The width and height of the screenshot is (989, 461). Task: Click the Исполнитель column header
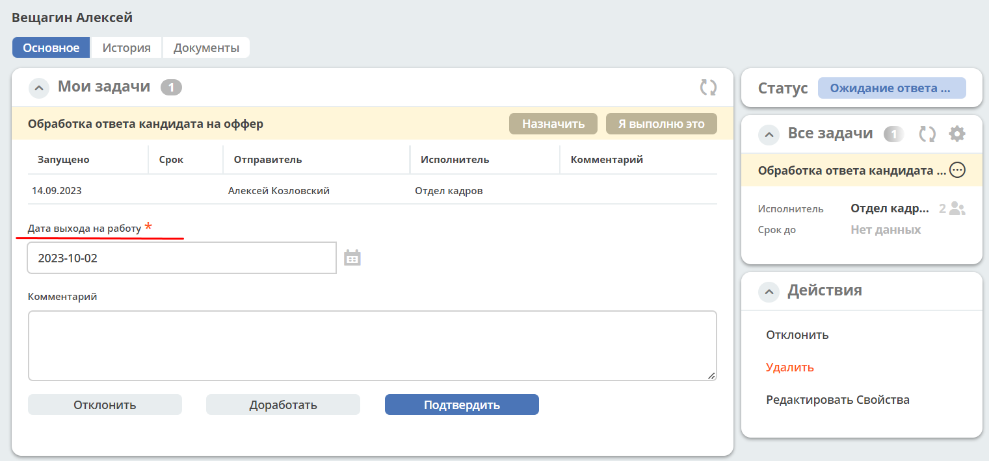455,159
